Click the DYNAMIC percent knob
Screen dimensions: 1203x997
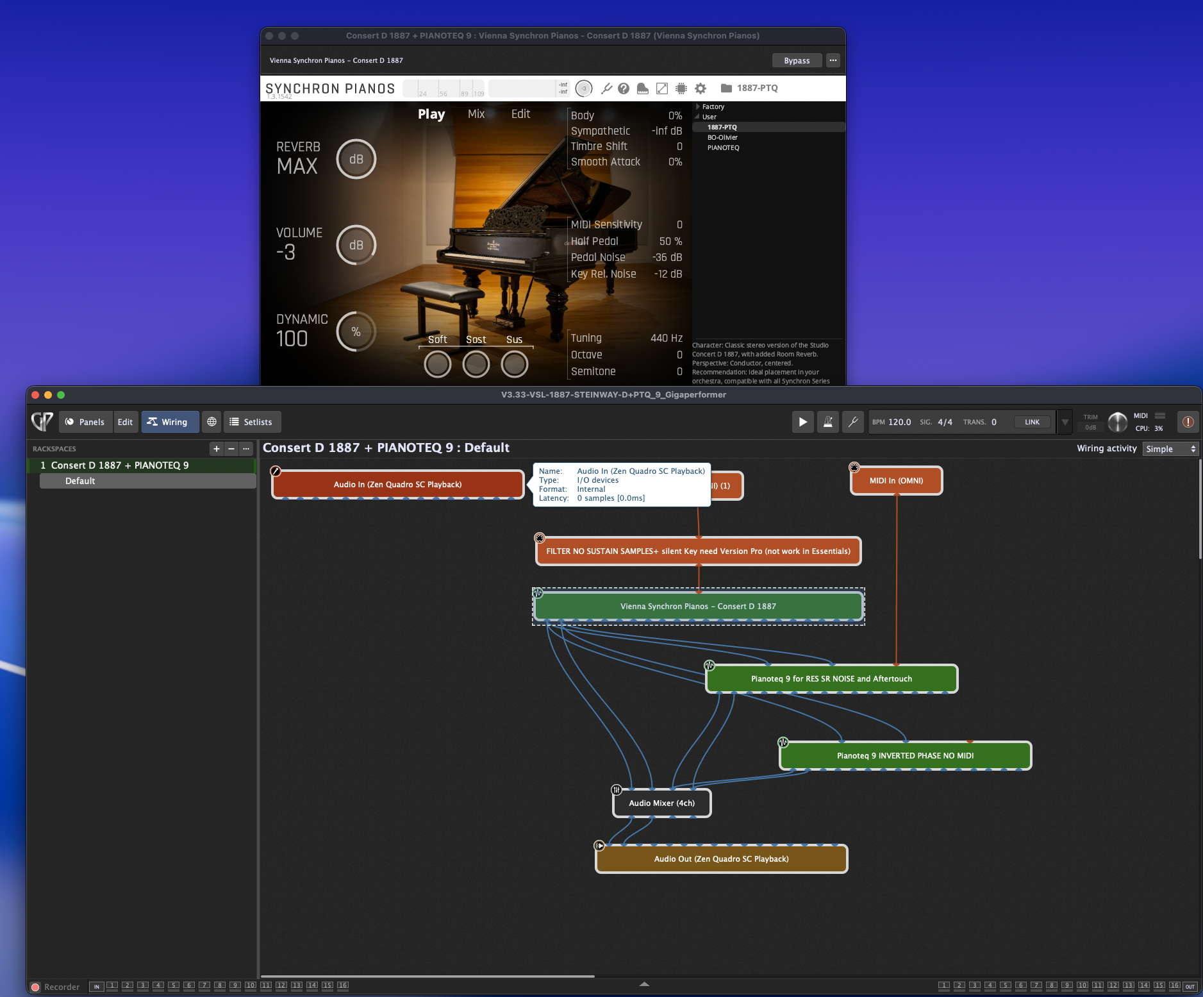356,331
